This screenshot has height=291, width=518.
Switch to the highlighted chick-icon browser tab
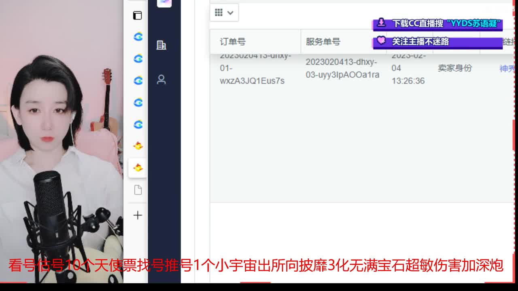pos(138,168)
